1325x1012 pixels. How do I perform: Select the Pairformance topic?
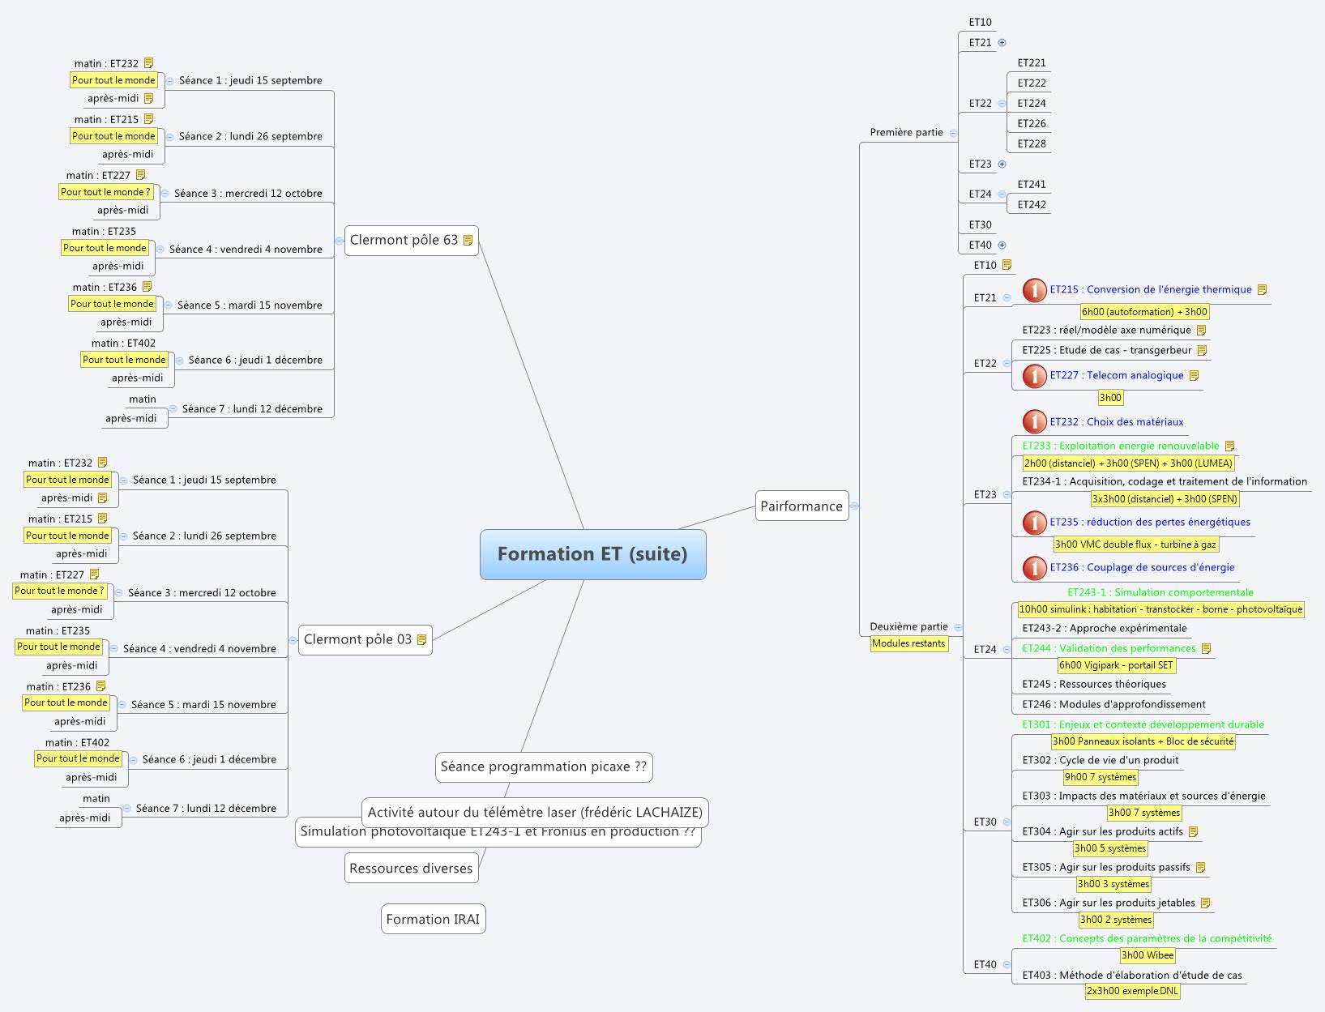coord(801,506)
